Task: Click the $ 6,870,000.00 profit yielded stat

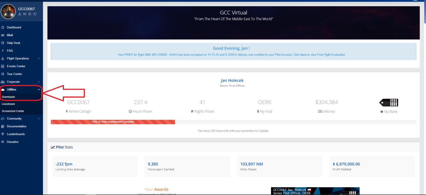Action: 346,164
